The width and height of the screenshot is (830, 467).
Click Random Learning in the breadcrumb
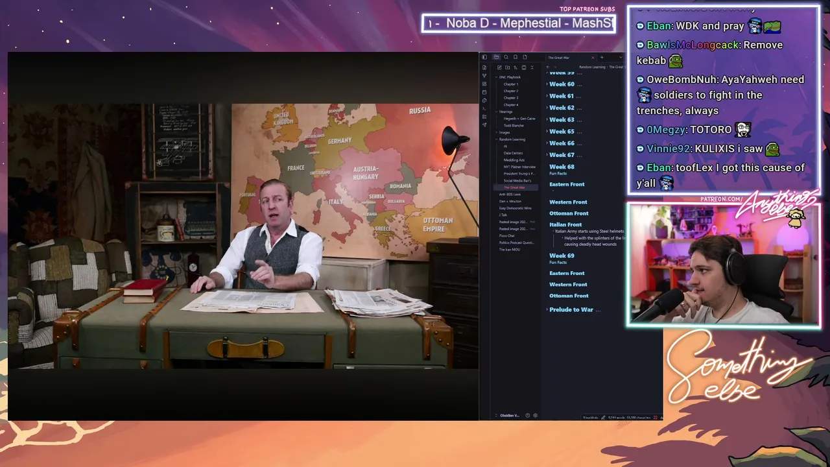pyautogui.click(x=592, y=67)
